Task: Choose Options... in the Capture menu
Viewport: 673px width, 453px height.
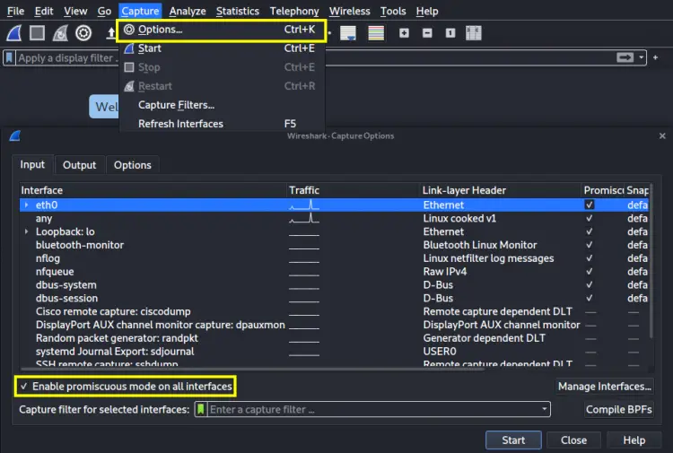Action: 222,30
